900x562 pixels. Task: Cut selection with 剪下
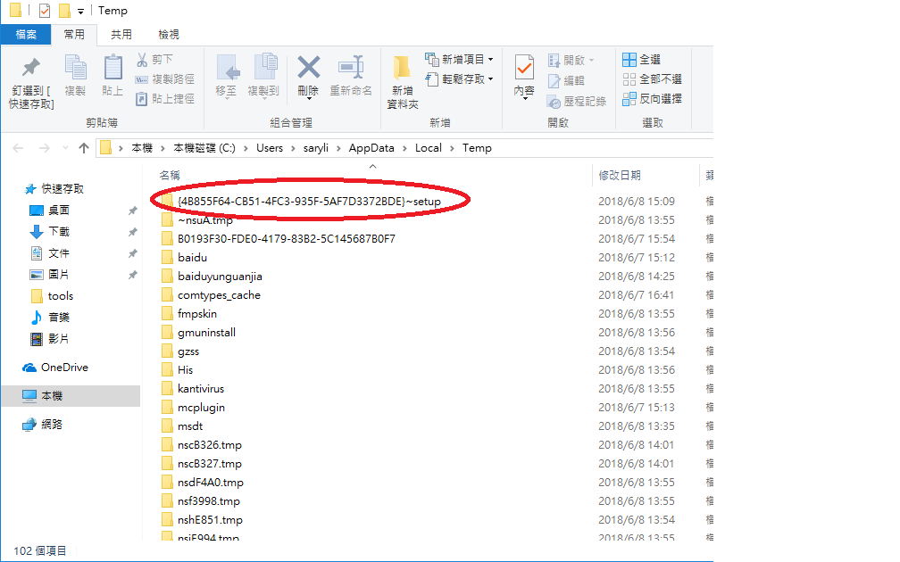pos(155,59)
